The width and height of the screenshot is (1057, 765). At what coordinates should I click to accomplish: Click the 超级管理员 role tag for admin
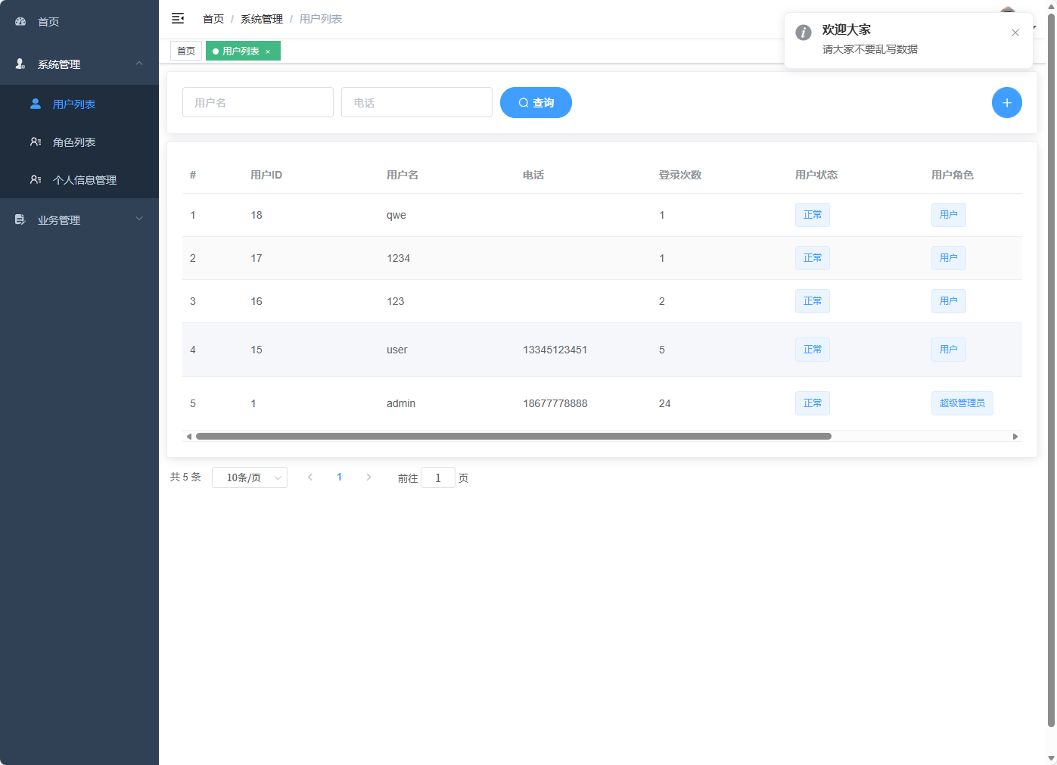click(x=962, y=403)
